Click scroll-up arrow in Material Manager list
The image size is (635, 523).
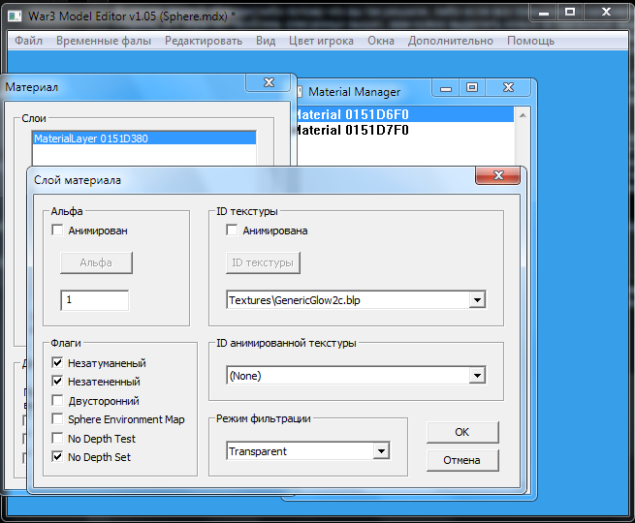click(523, 115)
